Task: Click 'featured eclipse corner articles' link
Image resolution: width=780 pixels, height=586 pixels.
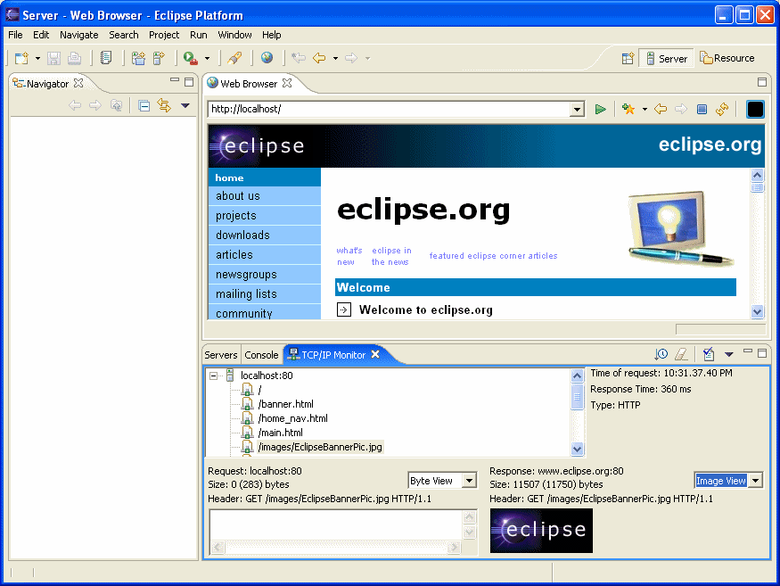Action: coord(494,255)
